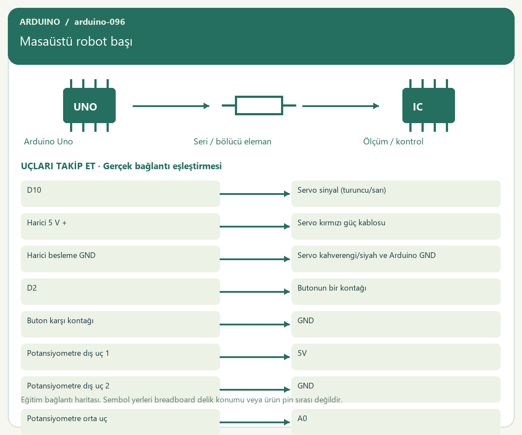The height and width of the screenshot is (435, 522).
Task: Open the ARDUINO breadcrumb link
Action: 40,22
